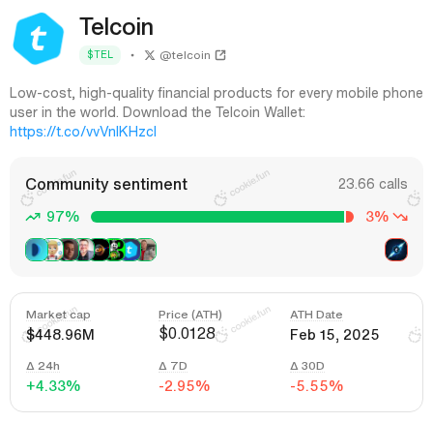
Task: Select the cartoon blonde character avatar
Action: [53, 250]
